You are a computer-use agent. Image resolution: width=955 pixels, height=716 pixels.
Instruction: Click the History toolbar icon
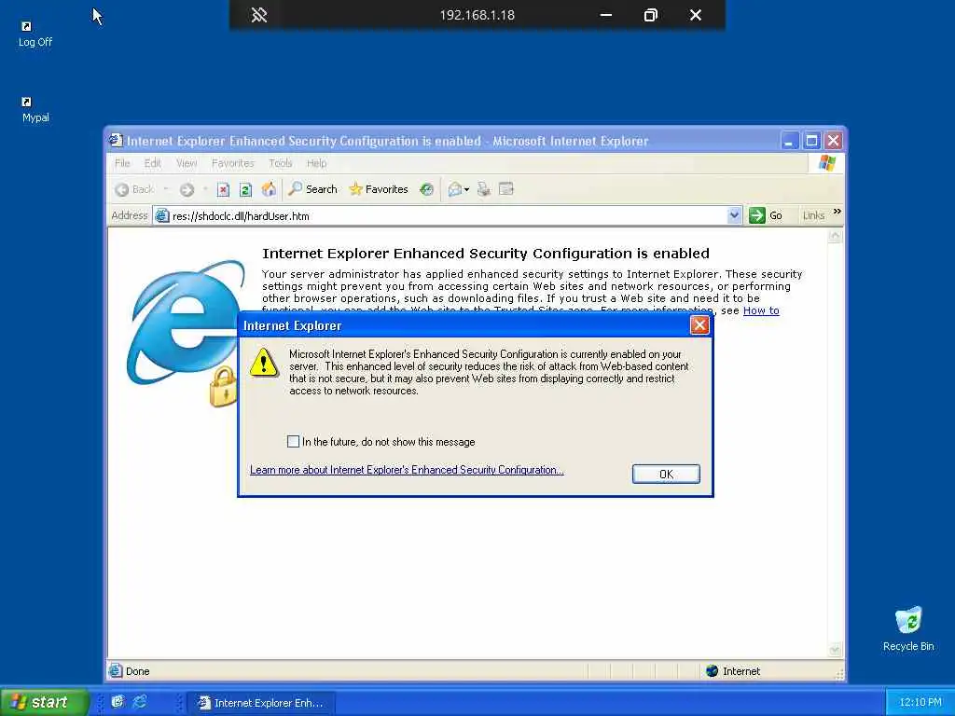pyautogui.click(x=427, y=189)
